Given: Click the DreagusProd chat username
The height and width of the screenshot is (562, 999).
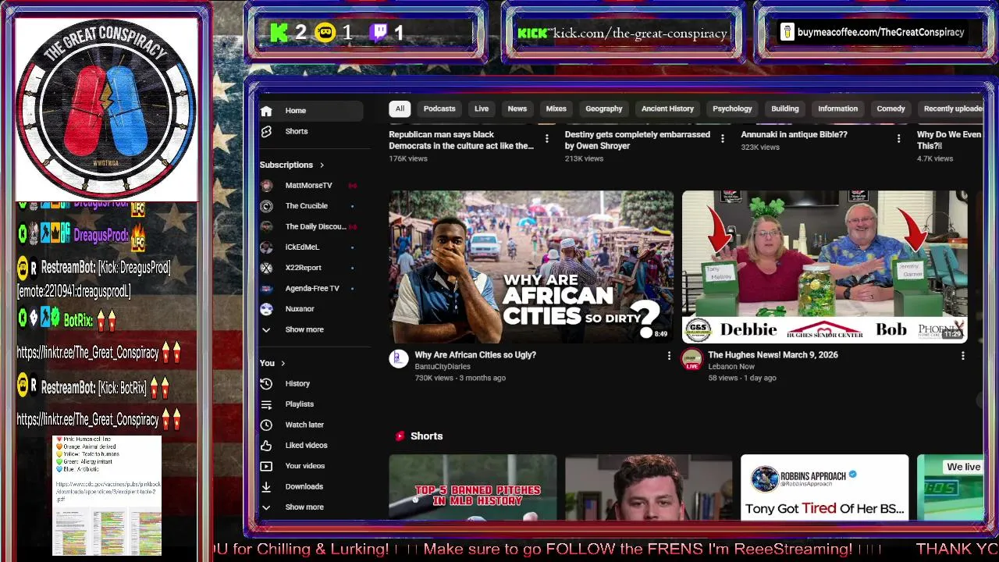Looking at the screenshot, I should click(x=101, y=235).
